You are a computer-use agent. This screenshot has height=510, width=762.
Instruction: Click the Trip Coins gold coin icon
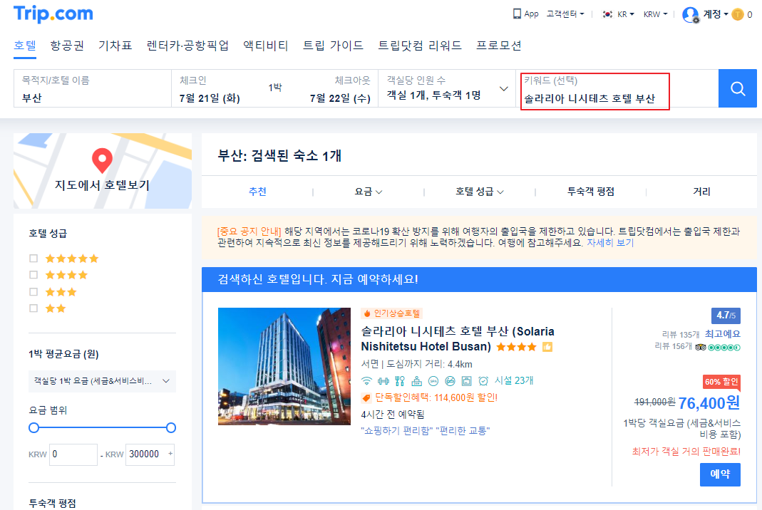point(738,14)
